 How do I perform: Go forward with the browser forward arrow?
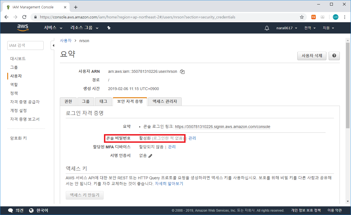coord(15,17)
